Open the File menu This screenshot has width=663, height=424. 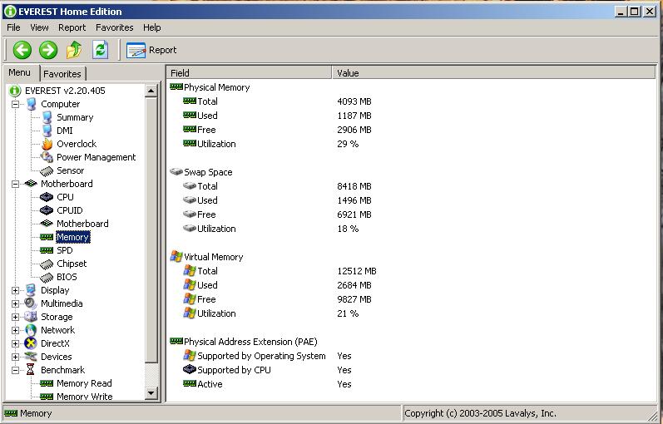coord(13,27)
